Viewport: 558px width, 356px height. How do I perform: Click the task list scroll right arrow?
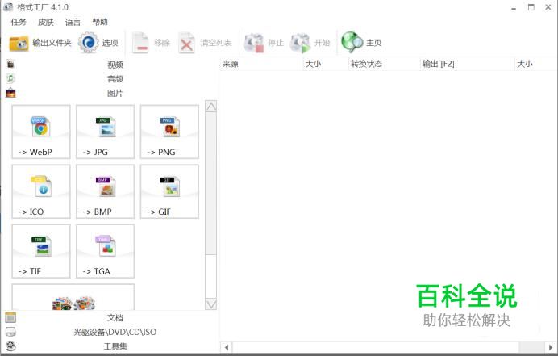coord(551,347)
